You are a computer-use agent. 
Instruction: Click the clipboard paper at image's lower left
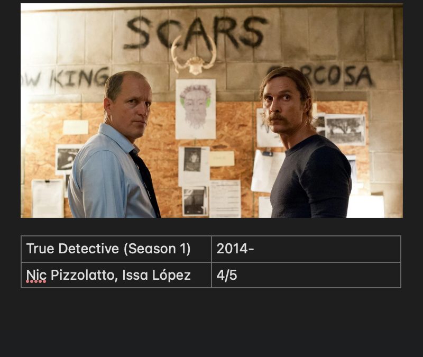[x=48, y=198]
